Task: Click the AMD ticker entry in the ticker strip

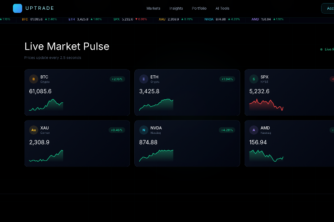Action: tap(268, 19)
